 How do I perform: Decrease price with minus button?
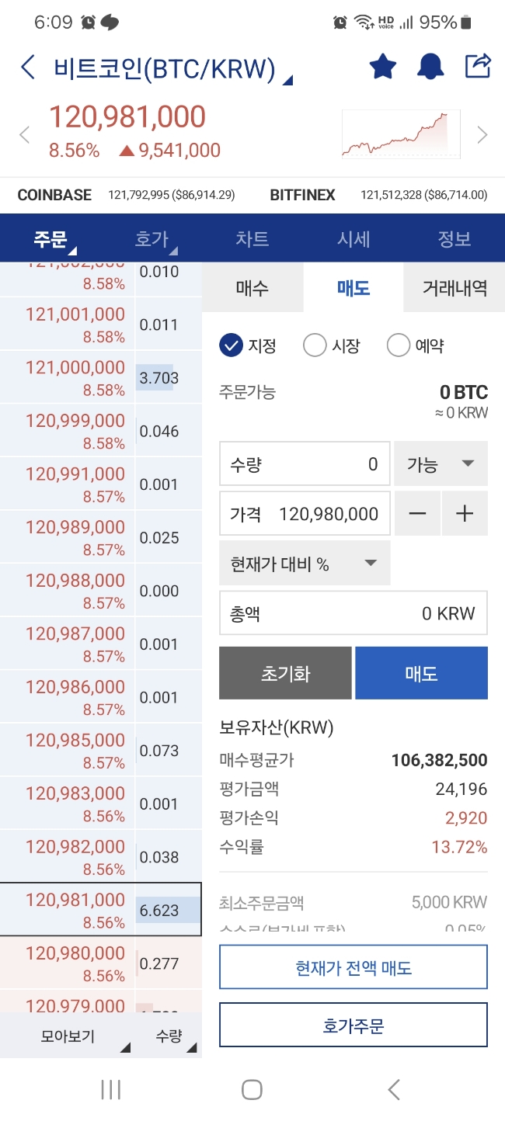tap(418, 513)
